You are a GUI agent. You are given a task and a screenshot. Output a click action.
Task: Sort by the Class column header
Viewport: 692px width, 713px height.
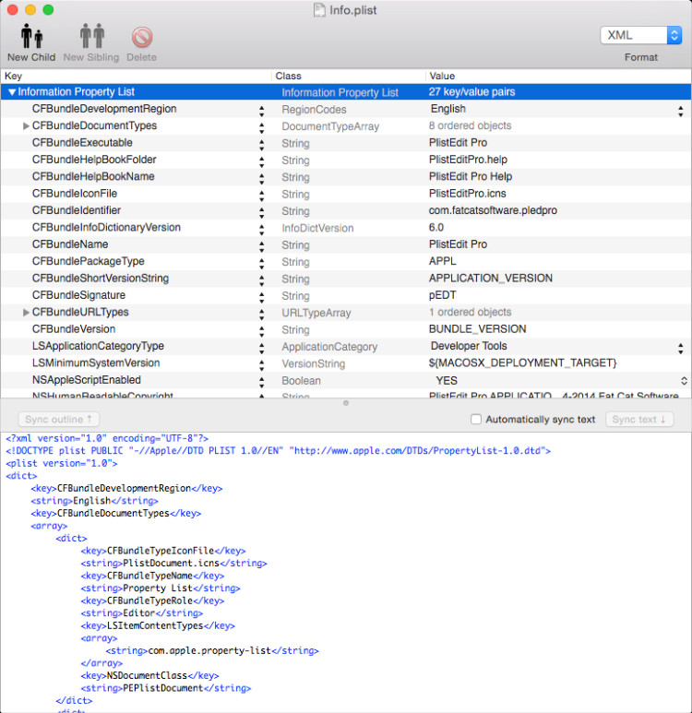349,76
